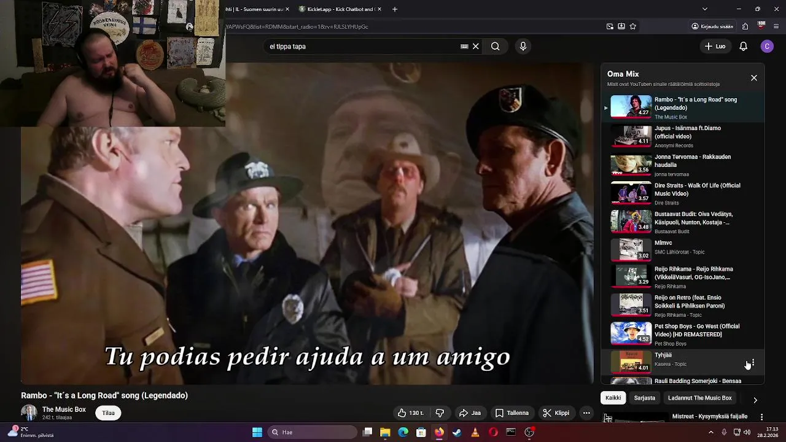This screenshot has width=786, height=442.
Task: Play Jupus - Isänmaa ft.Diamo from the mix
Action: click(682, 136)
